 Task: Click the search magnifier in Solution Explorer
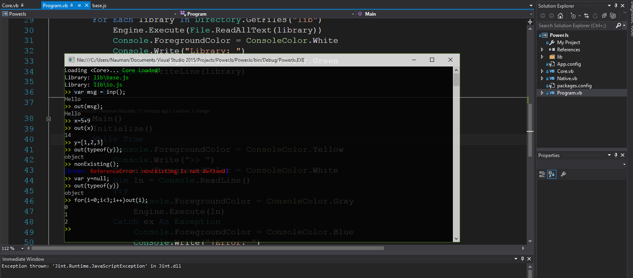619,25
